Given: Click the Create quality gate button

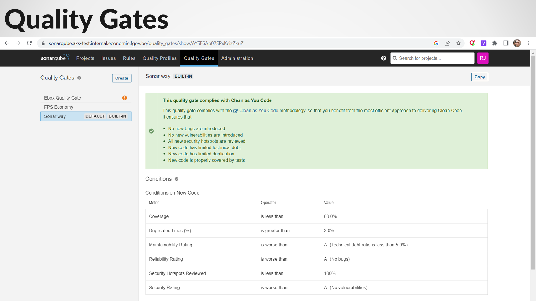Looking at the screenshot, I should [122, 78].
